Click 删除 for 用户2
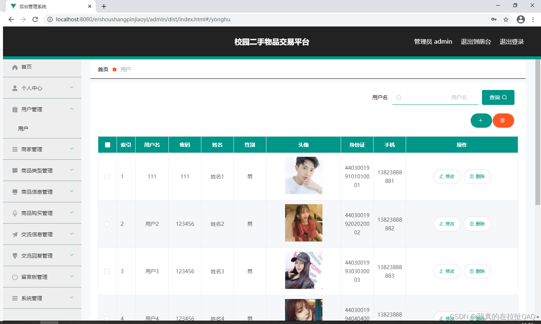Image resolution: width=541 pixels, height=324 pixels. click(x=477, y=224)
